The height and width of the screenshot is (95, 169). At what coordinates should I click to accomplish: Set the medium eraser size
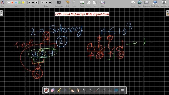(x=46, y=2)
